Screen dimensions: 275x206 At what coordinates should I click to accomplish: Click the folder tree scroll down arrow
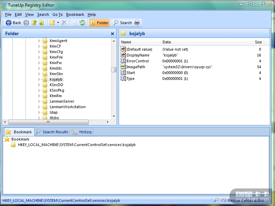(114, 116)
